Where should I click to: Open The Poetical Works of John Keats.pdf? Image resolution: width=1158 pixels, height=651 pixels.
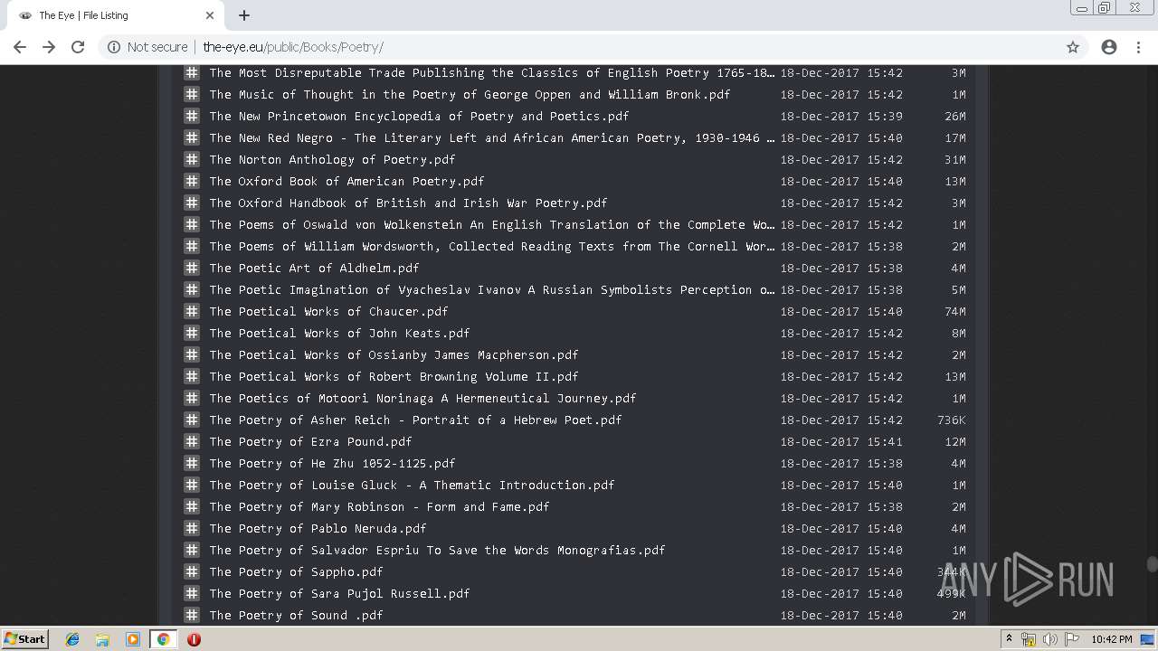(x=339, y=334)
